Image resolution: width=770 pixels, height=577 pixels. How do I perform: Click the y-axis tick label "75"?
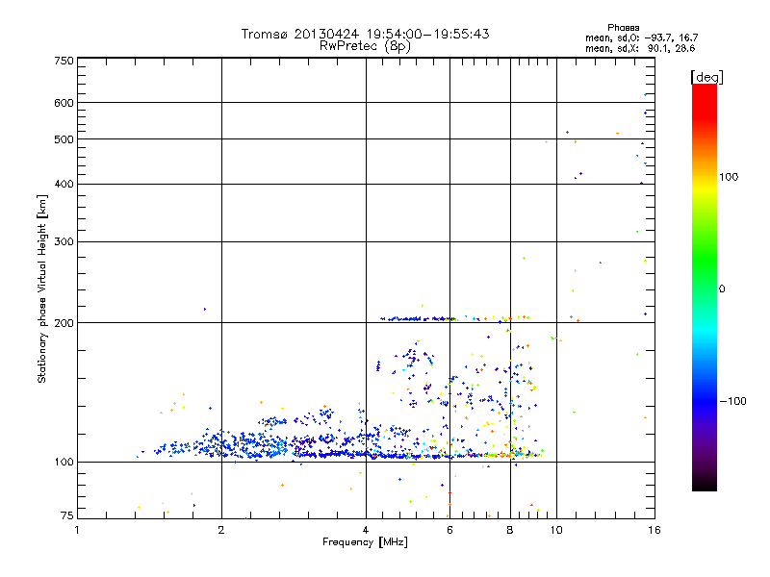67,515
